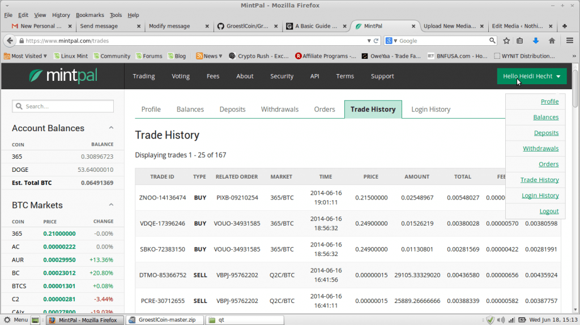Open qt folder taskbar window

245,320
